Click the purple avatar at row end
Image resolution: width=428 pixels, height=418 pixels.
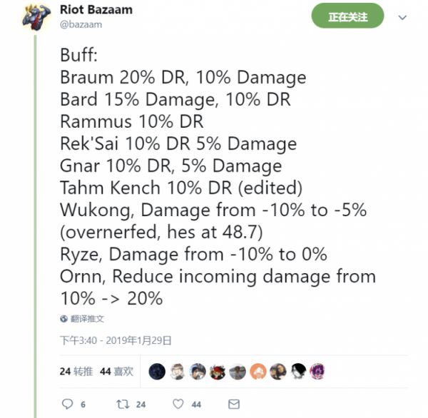tap(319, 371)
